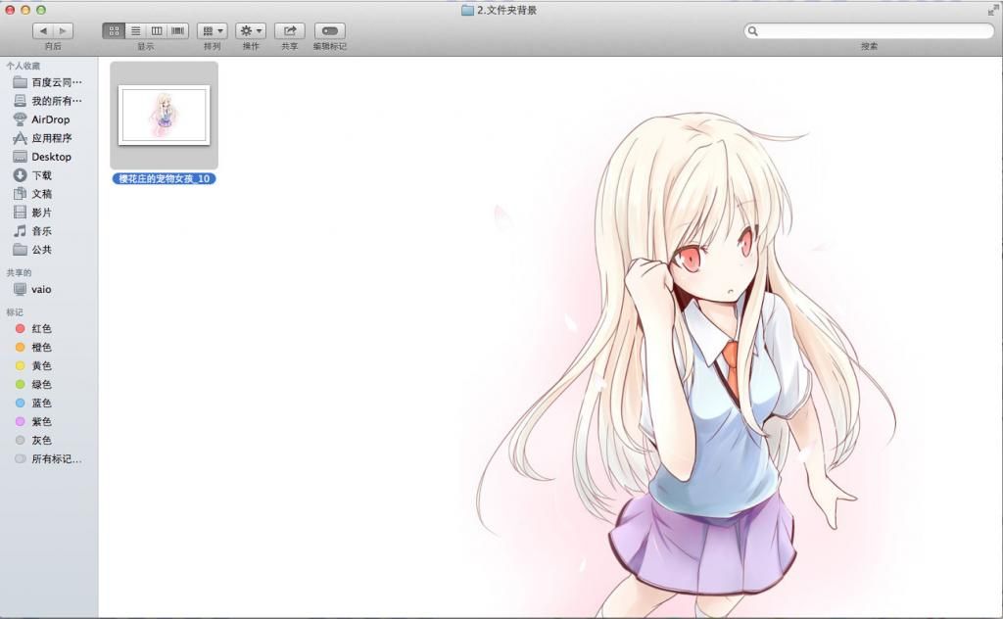Image resolution: width=1003 pixels, height=619 pixels.
Task: Filter by the 红色 red tag
Action: [41, 329]
